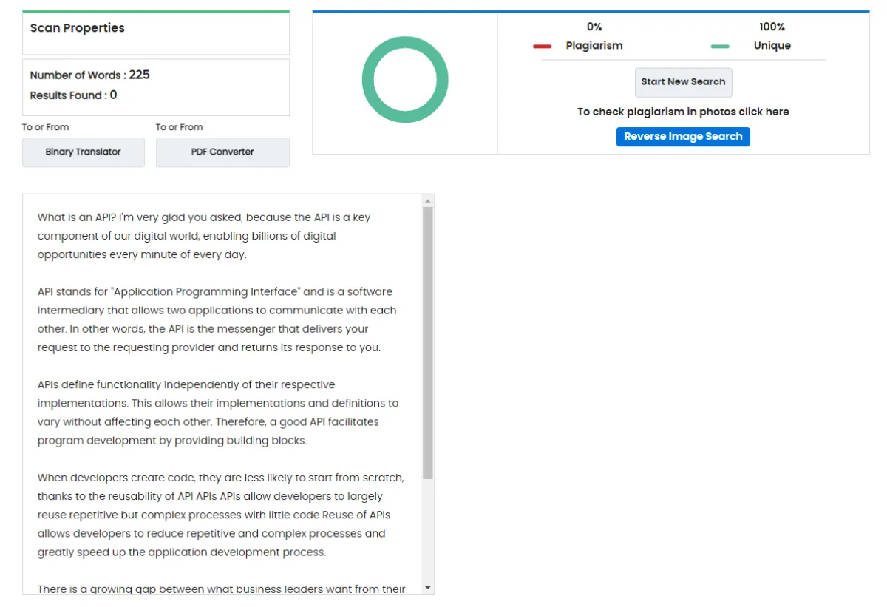Click the Binary Translator button
This screenshot has height=607, width=887.
pyautogui.click(x=84, y=152)
